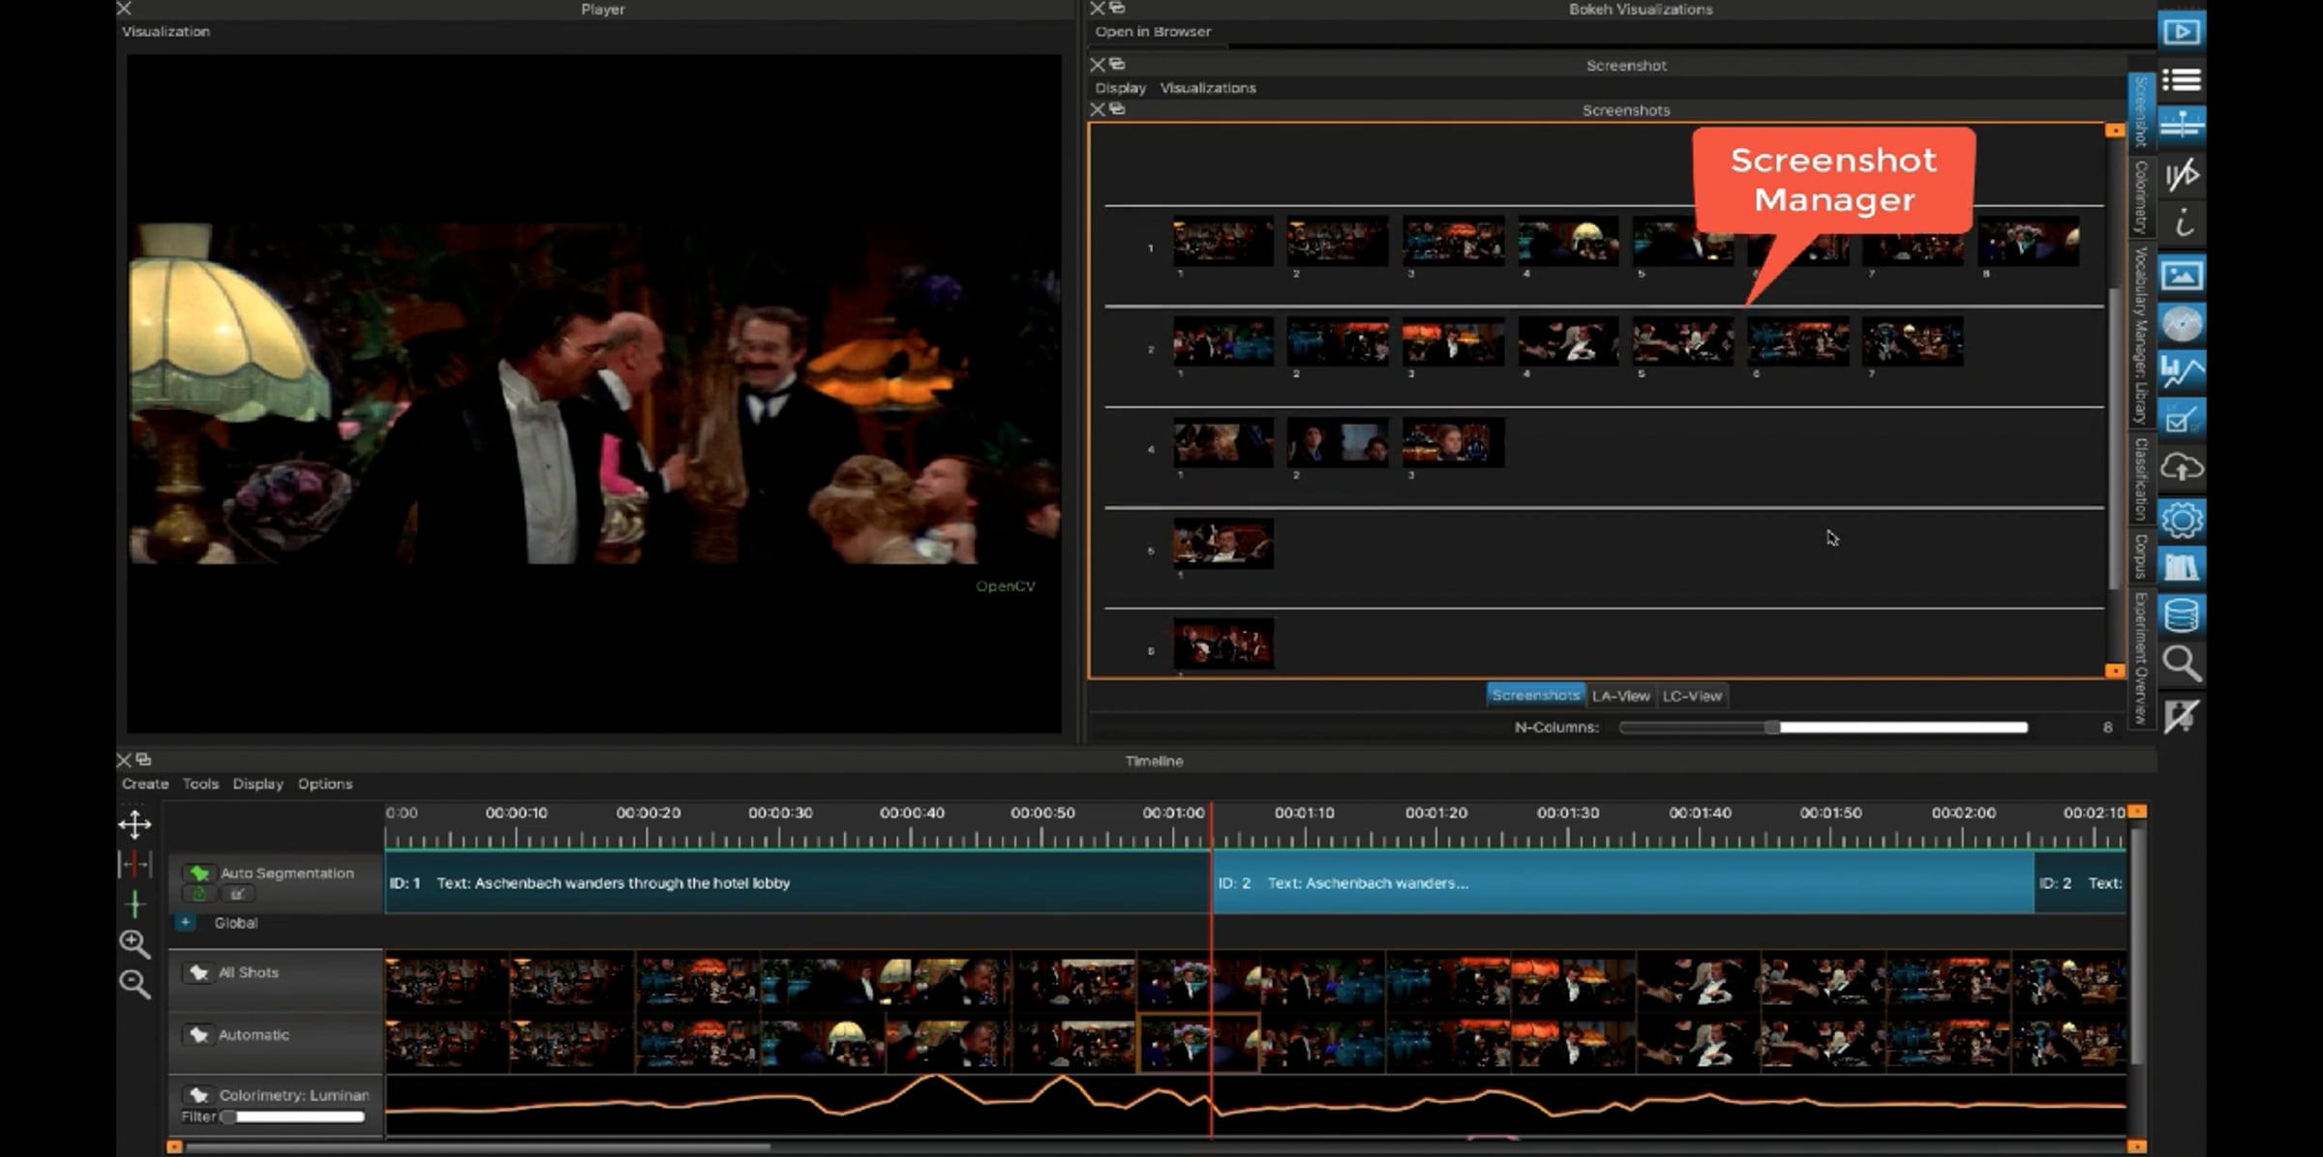2323x1157 pixels.
Task: Select the vertical Corpus side tab
Action: pyautogui.click(x=2140, y=556)
